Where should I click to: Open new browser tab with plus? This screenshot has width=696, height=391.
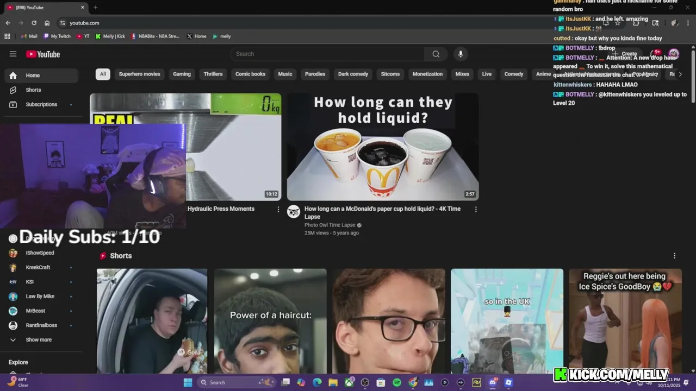tap(96, 8)
